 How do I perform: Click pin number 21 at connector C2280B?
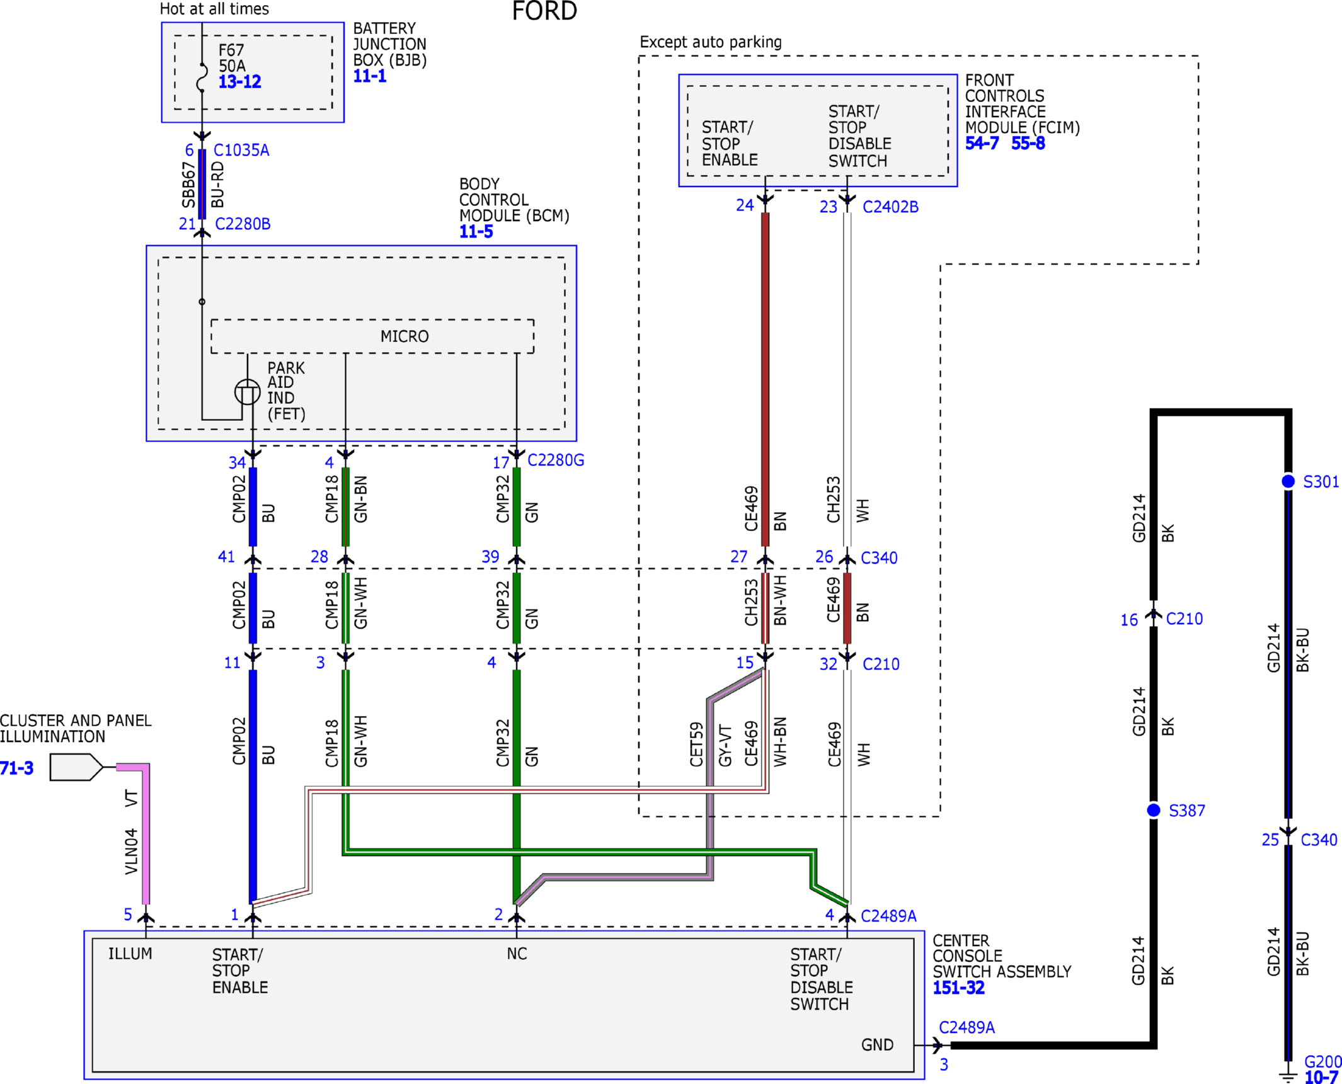click(187, 224)
